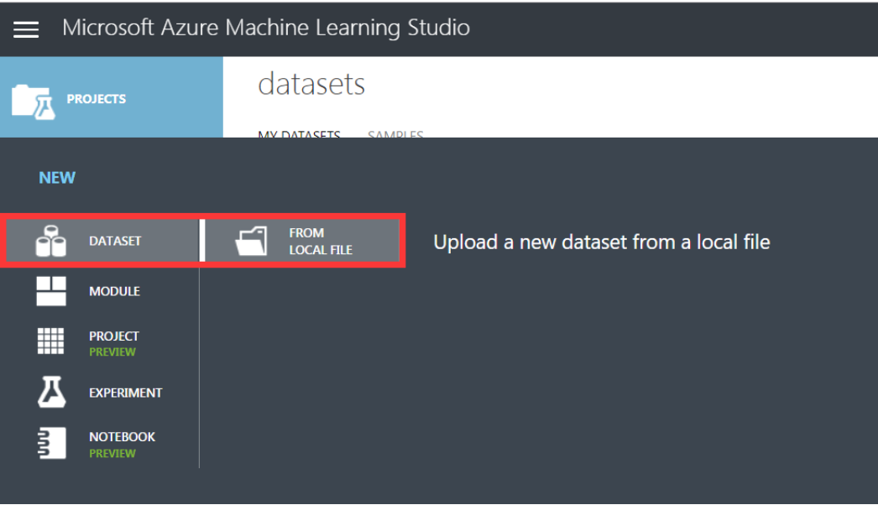
Task: Click the Projects folder-flask icon in sidebar
Action: [x=34, y=101]
